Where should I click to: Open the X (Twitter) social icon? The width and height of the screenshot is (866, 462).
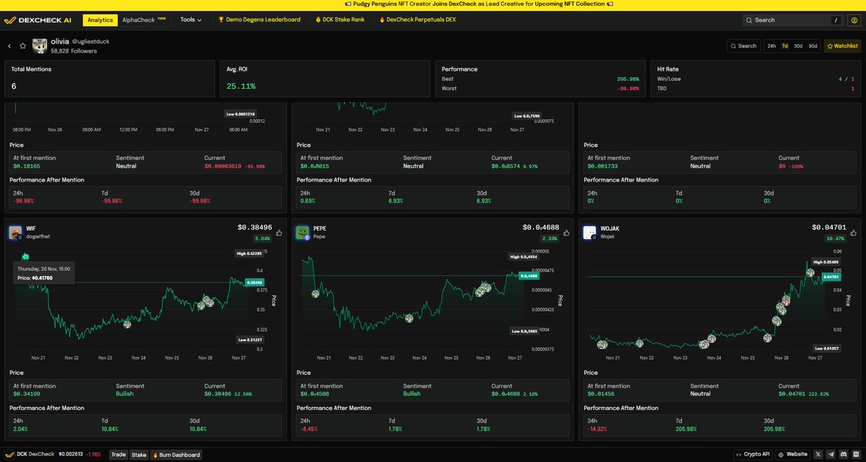818,455
